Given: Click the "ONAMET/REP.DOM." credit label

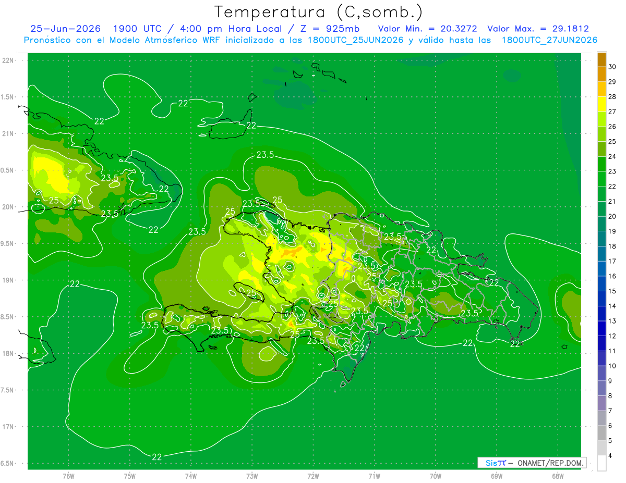Looking at the screenshot, I should click(x=551, y=463).
